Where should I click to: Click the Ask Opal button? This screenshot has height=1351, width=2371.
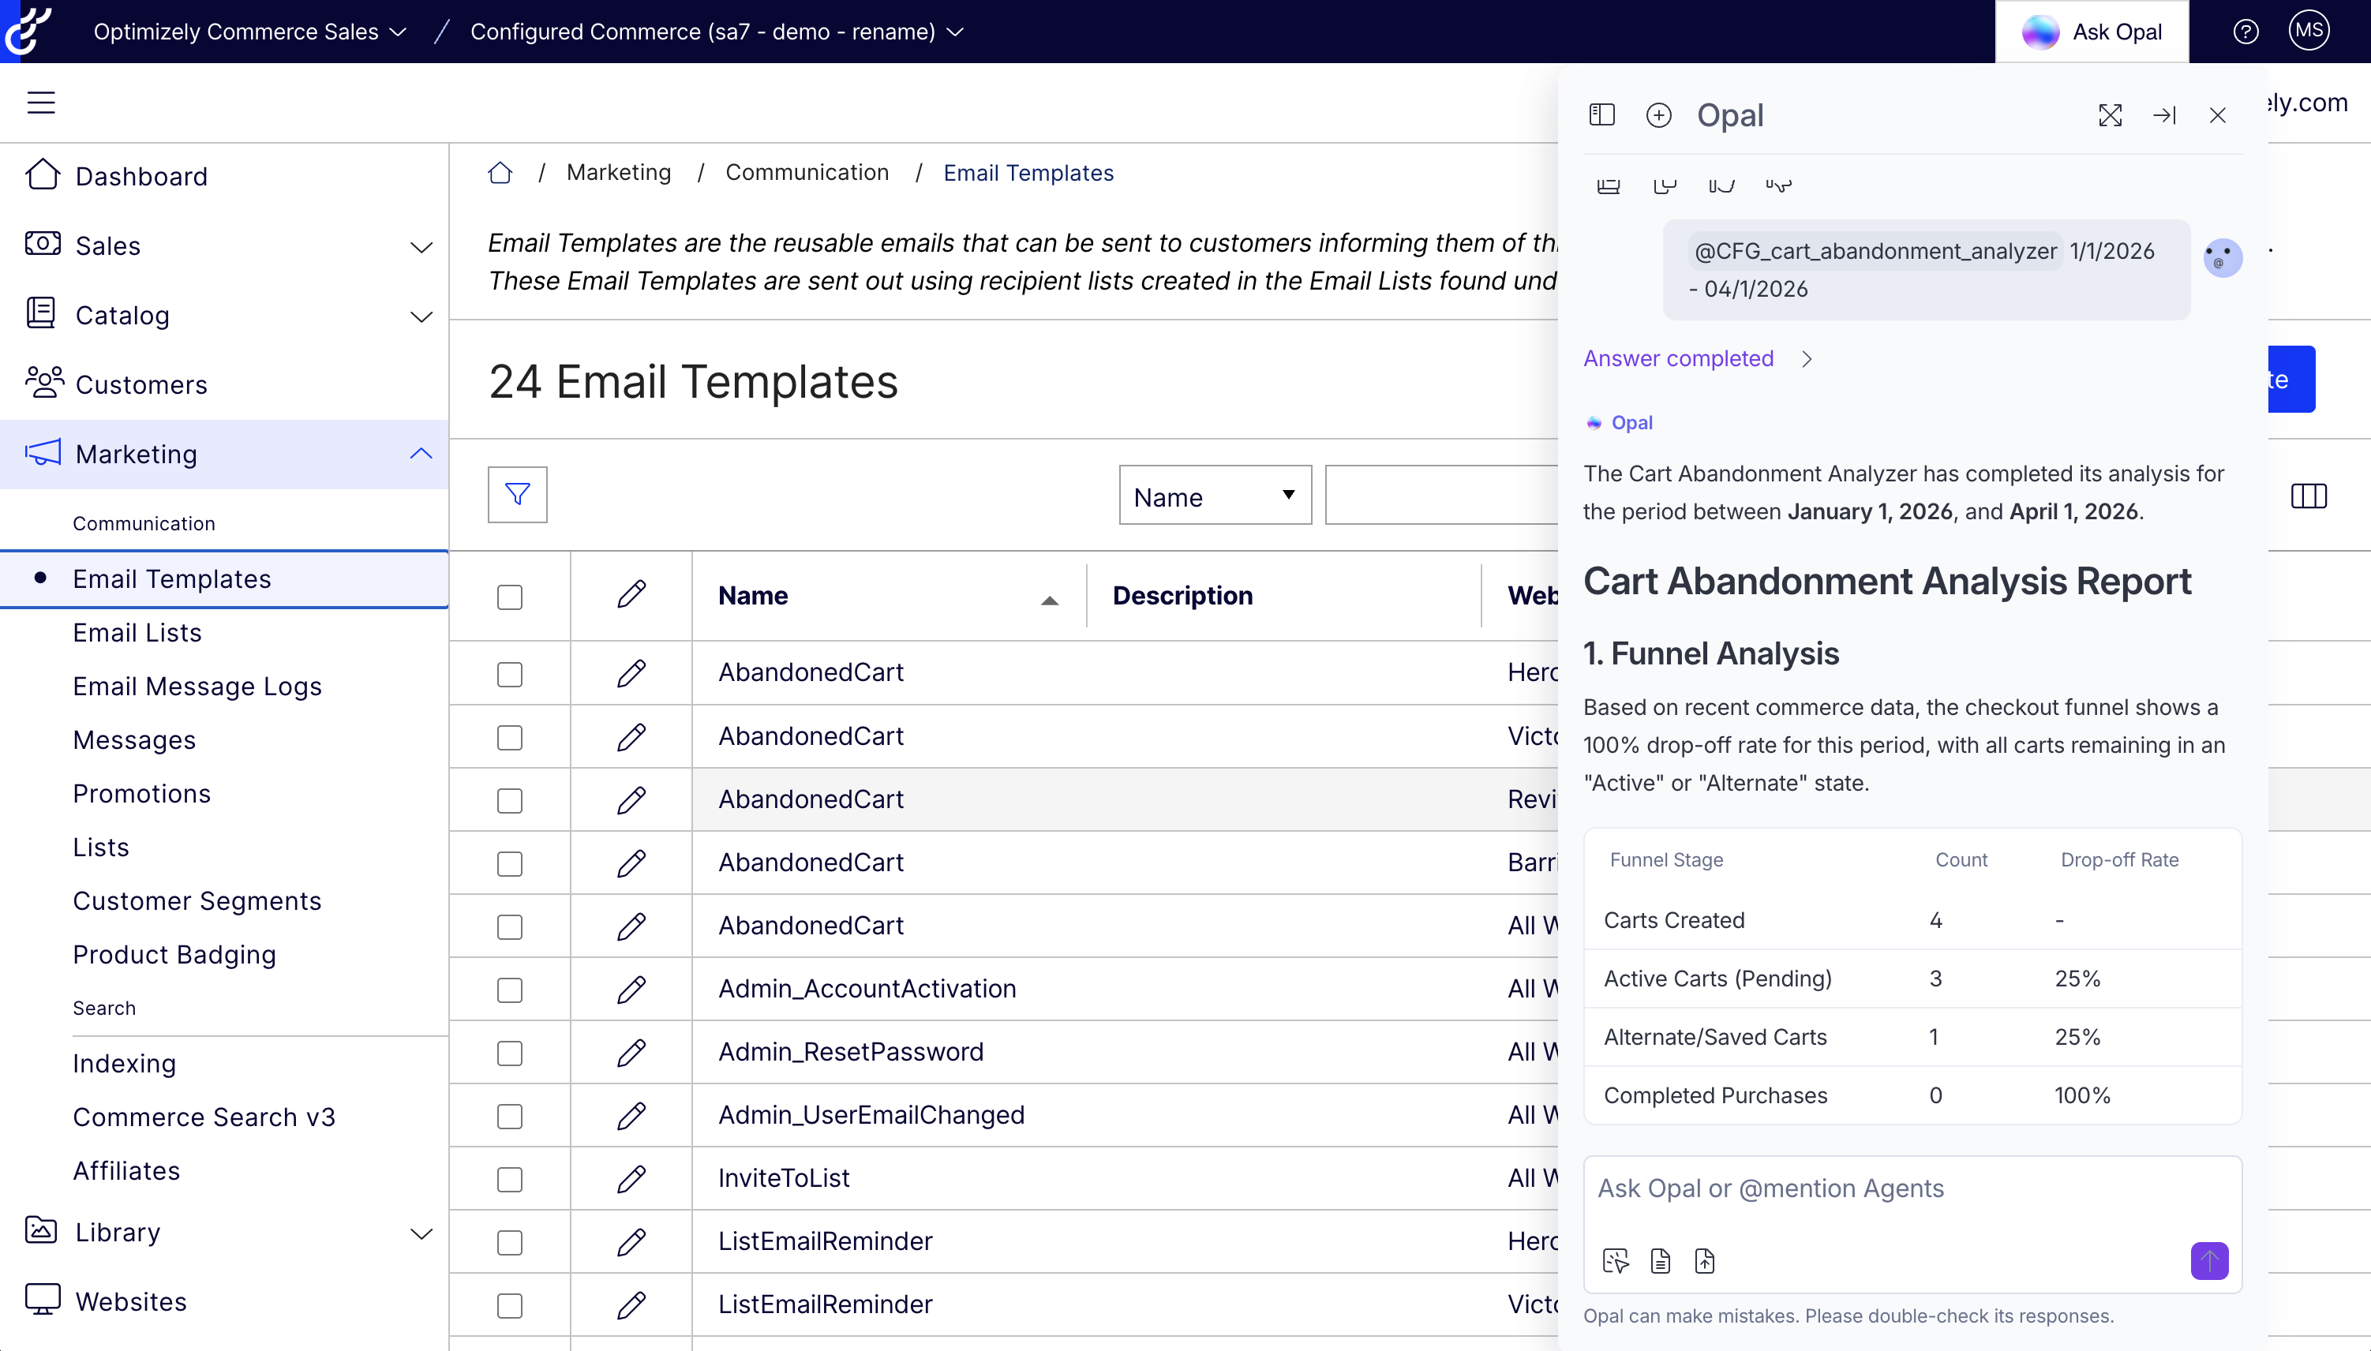pyautogui.click(x=2092, y=32)
